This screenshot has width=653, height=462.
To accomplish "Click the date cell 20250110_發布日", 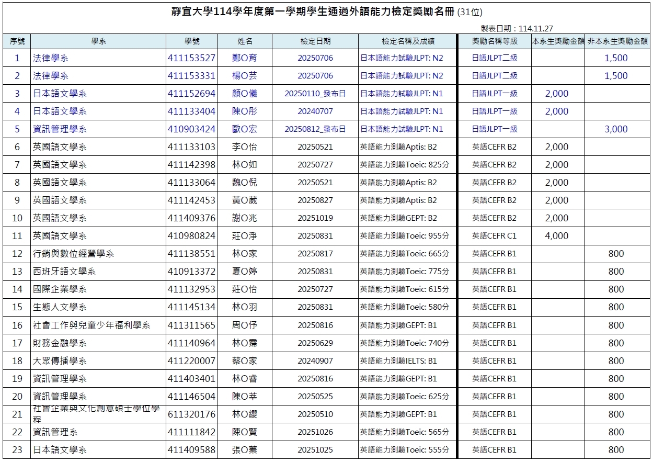I will 315,94.
